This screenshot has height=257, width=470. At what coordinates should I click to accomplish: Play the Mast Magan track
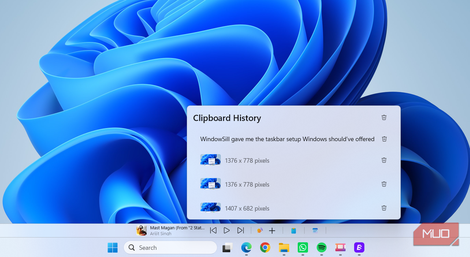pos(227,231)
